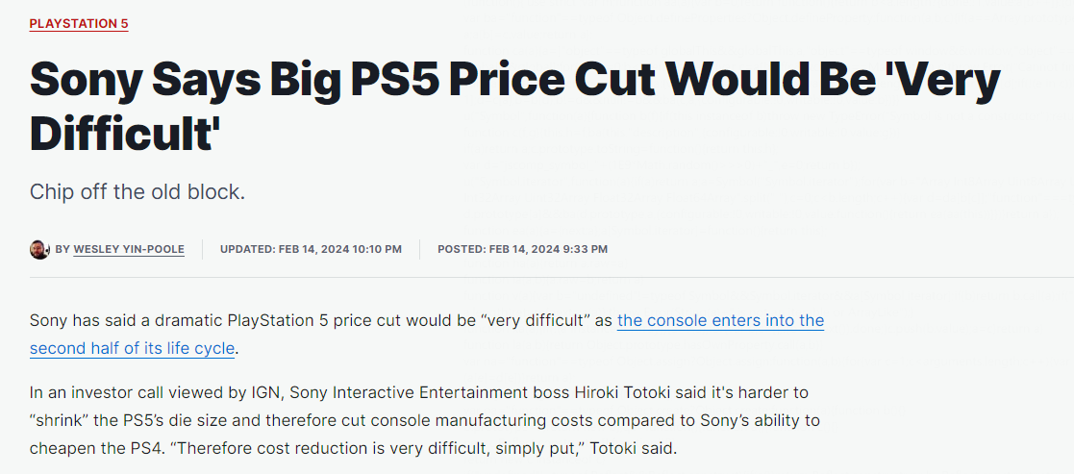This screenshot has width=1074, height=474.
Task: Click the word 'Difficult' in the headline
Action: [118, 132]
